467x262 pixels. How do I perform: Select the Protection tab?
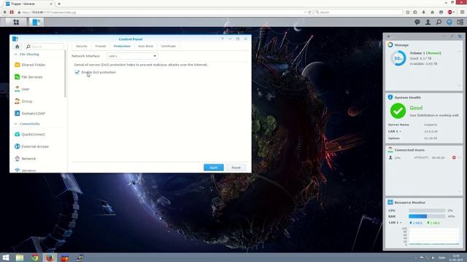(x=122, y=47)
